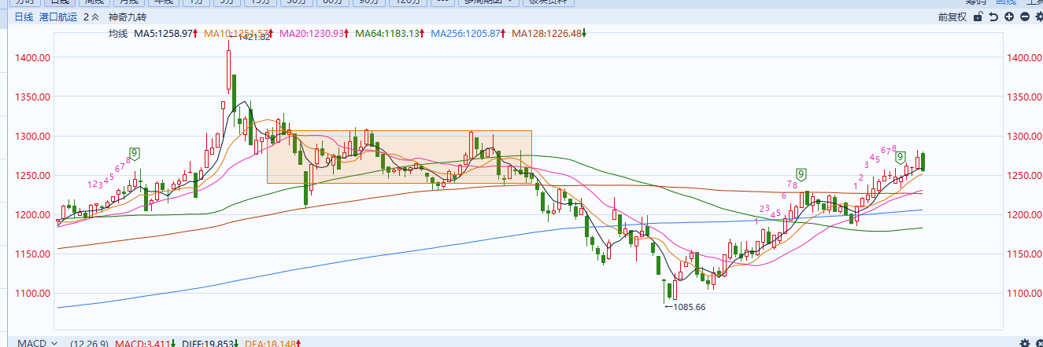Open the MACD indicator dropdown

tap(54, 343)
